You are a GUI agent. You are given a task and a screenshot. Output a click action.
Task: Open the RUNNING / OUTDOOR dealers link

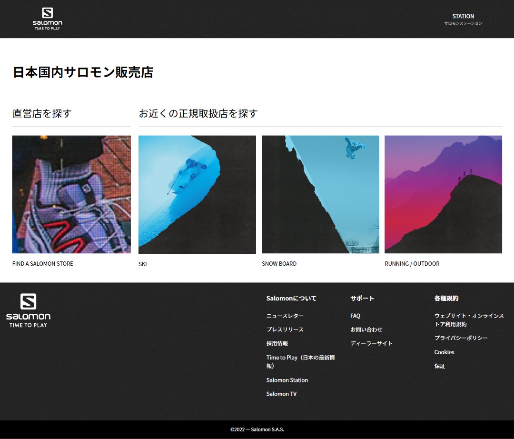click(412, 264)
